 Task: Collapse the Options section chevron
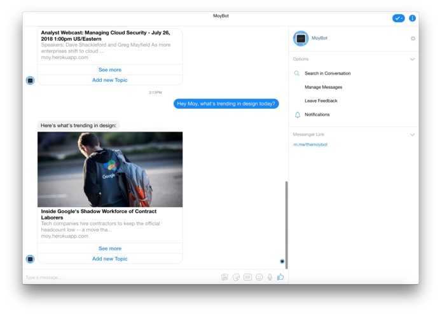click(412, 59)
